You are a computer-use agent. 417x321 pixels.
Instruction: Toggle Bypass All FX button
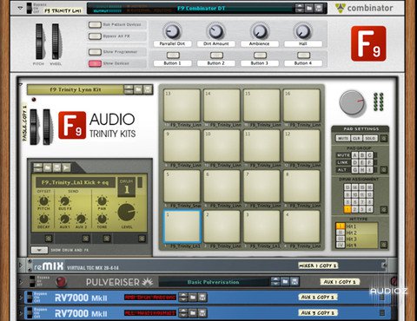(95, 36)
